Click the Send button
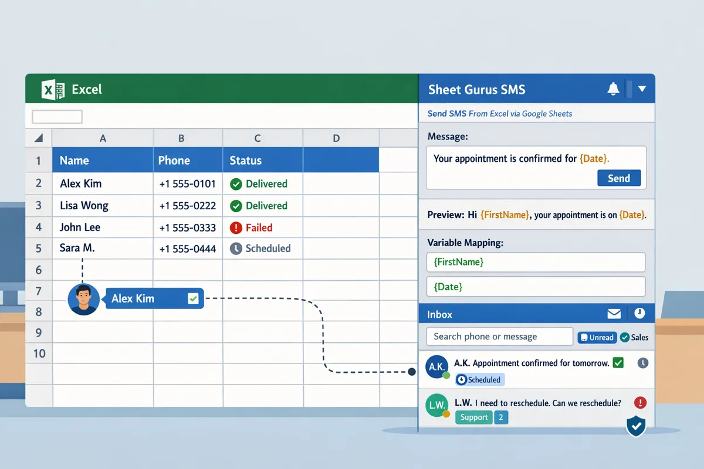 [x=619, y=178]
